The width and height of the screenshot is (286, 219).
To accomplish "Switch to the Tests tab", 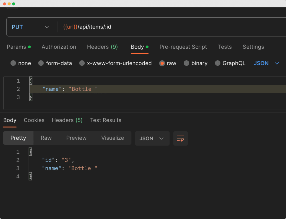I will tap(225, 47).
